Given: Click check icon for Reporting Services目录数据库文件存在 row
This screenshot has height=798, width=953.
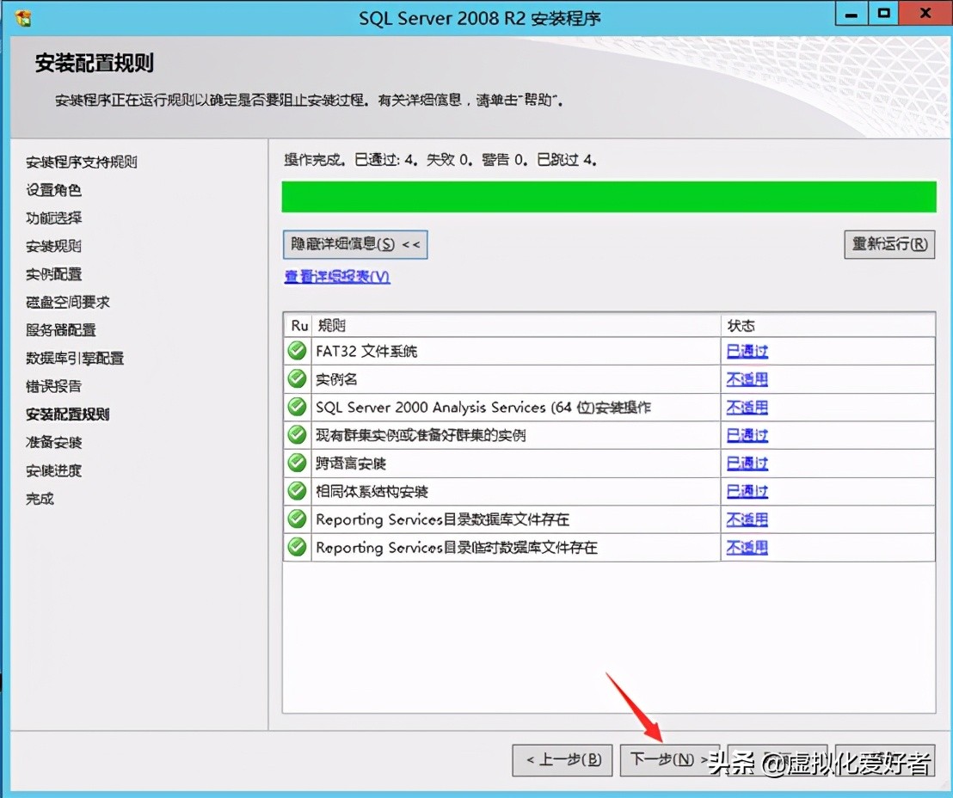Looking at the screenshot, I should 297,519.
